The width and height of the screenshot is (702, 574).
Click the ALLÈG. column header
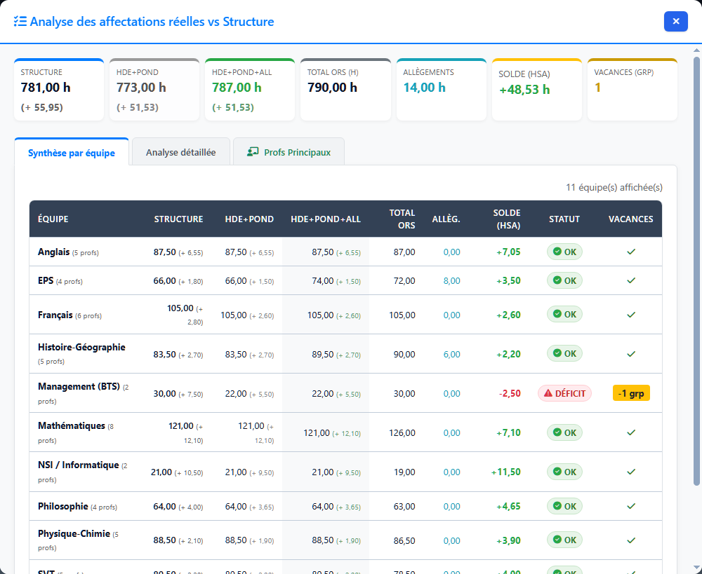coord(446,219)
